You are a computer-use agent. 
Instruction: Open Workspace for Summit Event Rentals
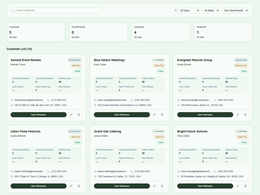[x=39, y=115]
